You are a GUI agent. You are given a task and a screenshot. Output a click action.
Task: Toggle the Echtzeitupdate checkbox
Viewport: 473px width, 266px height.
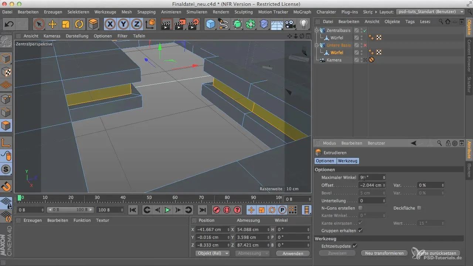pyautogui.click(x=355, y=246)
